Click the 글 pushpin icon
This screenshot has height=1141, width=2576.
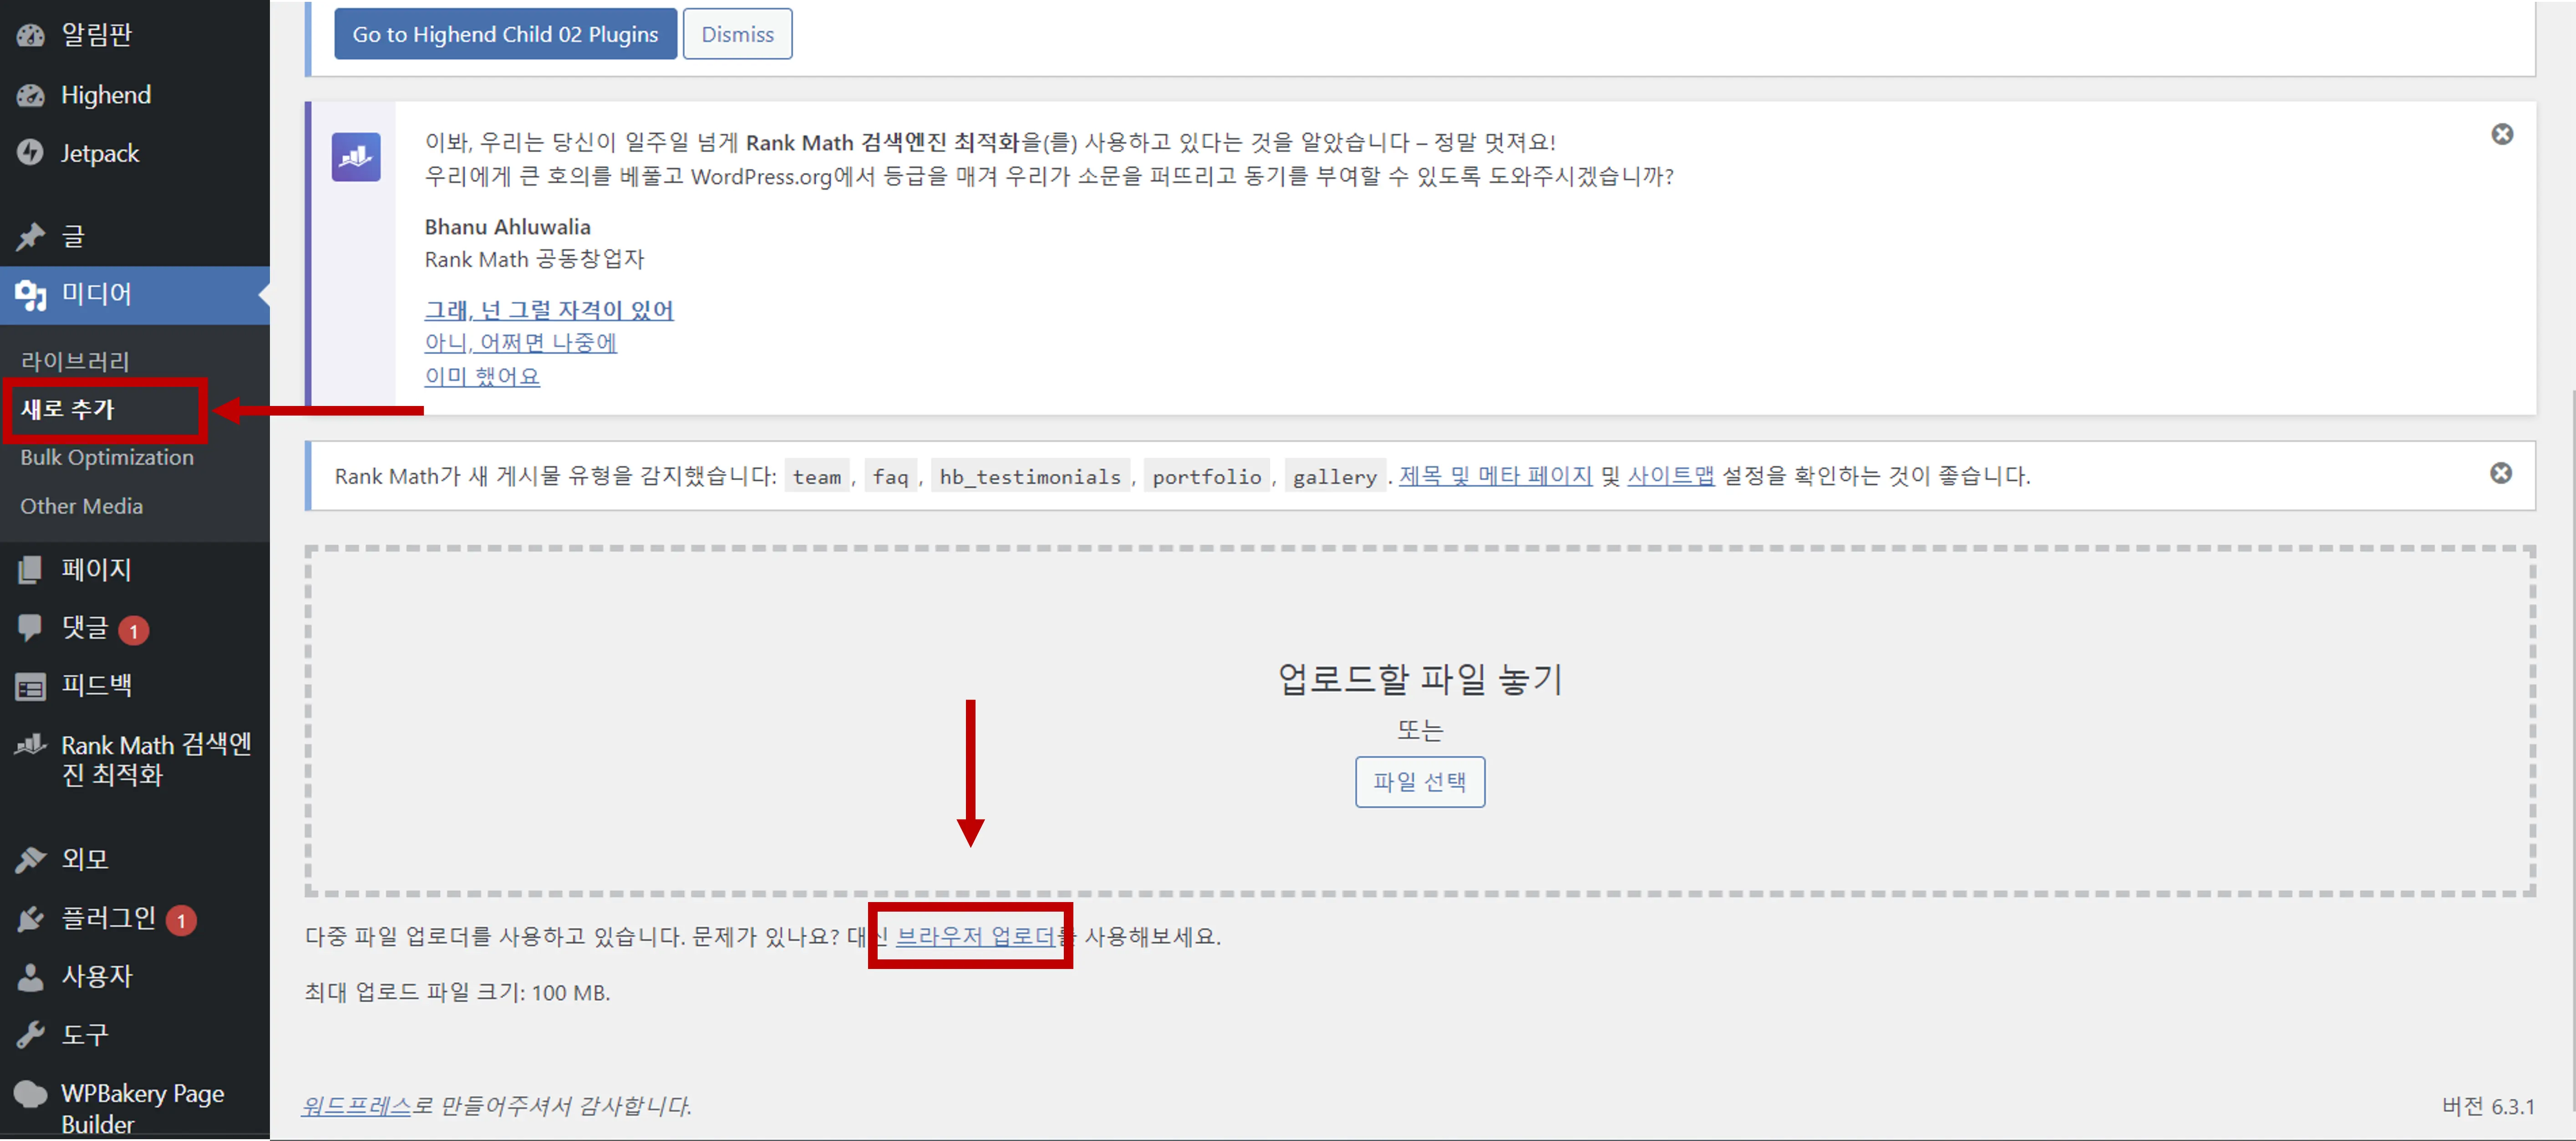point(31,237)
